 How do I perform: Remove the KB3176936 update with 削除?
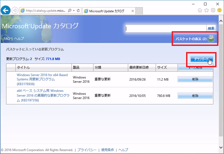(x=195, y=79)
